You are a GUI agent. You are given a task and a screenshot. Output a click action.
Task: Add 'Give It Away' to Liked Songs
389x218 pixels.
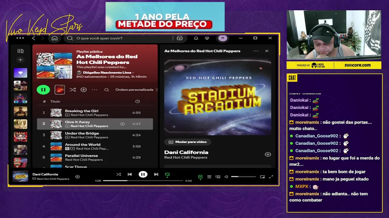tap(122, 124)
